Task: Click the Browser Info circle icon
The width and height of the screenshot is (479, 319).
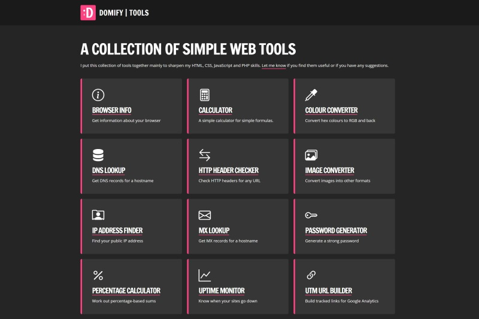Action: (x=98, y=95)
